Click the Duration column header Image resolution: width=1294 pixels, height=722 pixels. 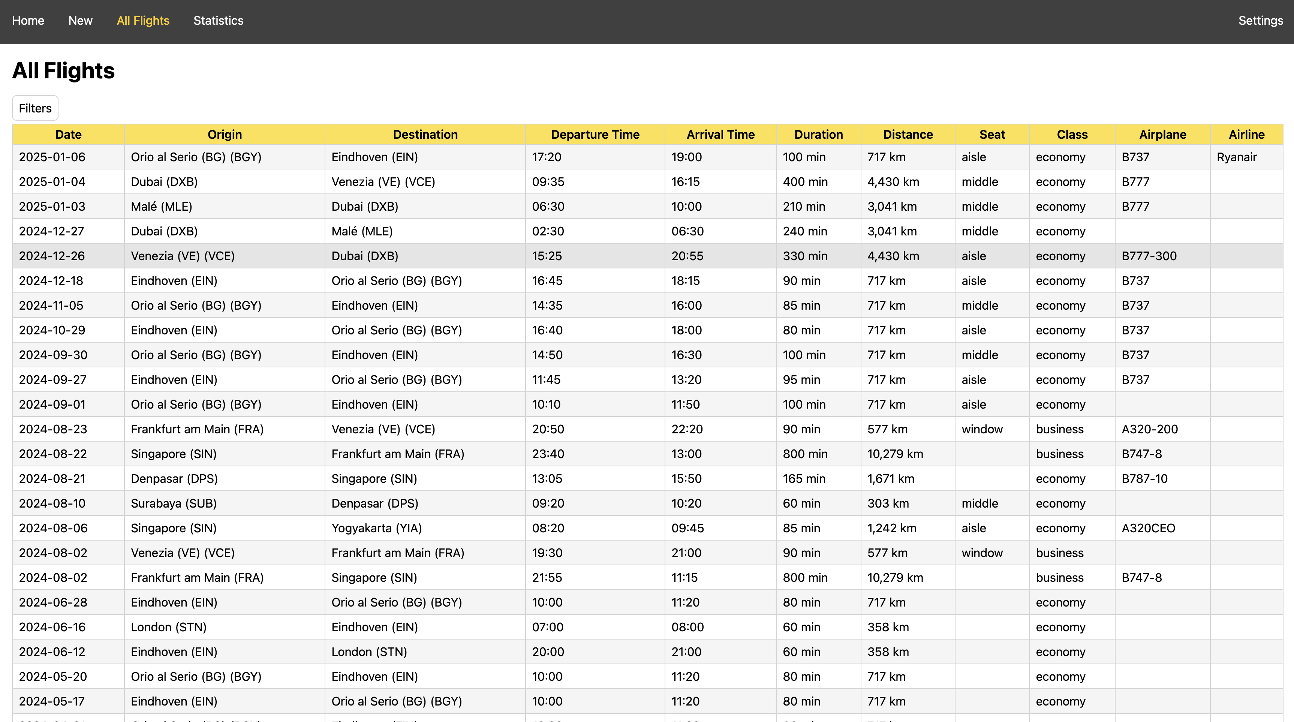tap(818, 134)
